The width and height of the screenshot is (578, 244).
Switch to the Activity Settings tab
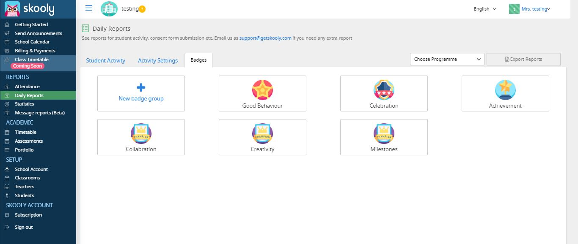click(158, 60)
